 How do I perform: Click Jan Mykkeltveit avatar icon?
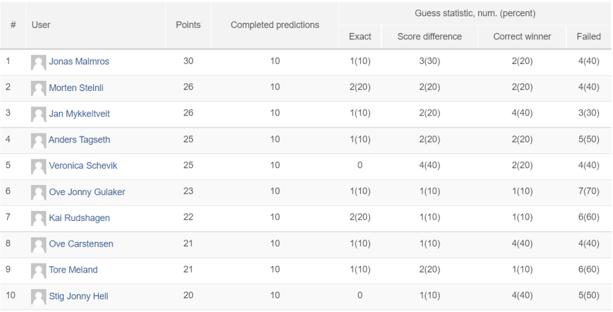click(38, 114)
